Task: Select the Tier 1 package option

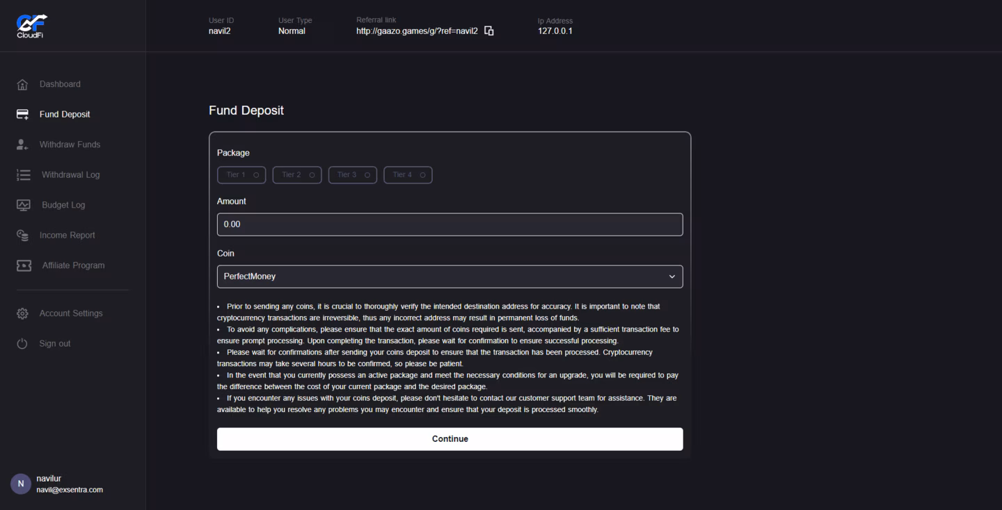Action: click(241, 175)
